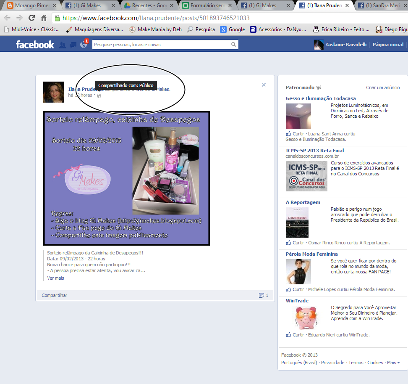The width and height of the screenshot is (408, 384).
Task: Open Acessórios - DaNyx bookmark
Action: (278, 29)
